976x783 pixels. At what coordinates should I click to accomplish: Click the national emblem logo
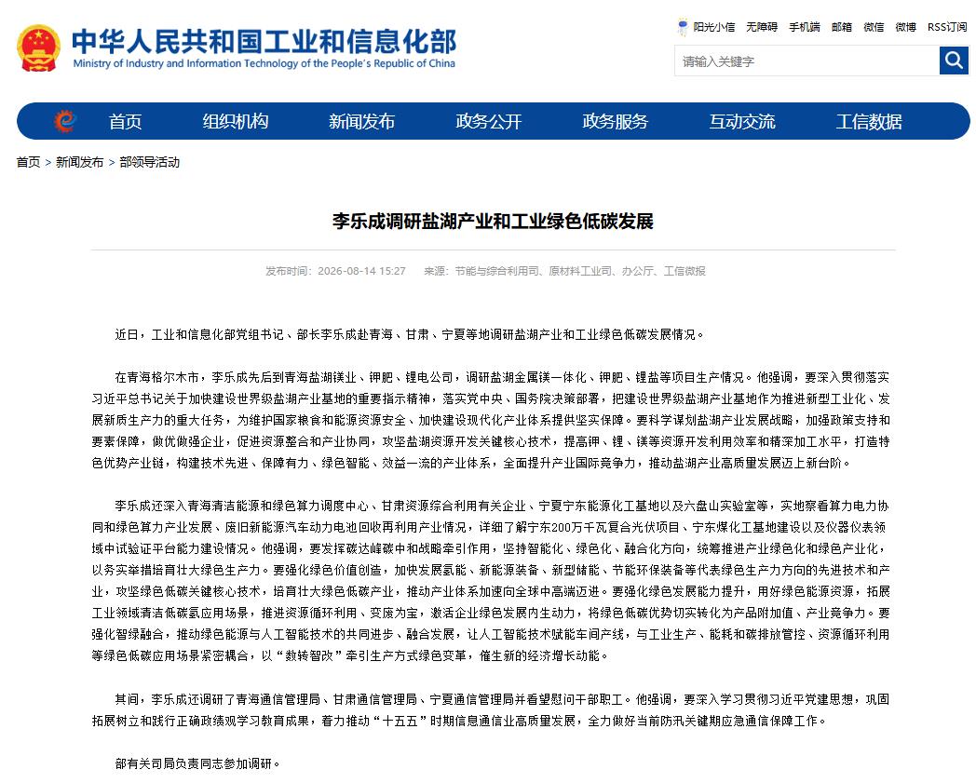pyautogui.click(x=38, y=47)
